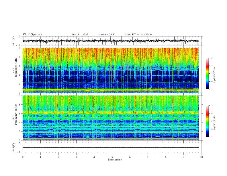Click the "-7" tick on ch.1 colorbar
Screen dimensions: 227x176
211,89
